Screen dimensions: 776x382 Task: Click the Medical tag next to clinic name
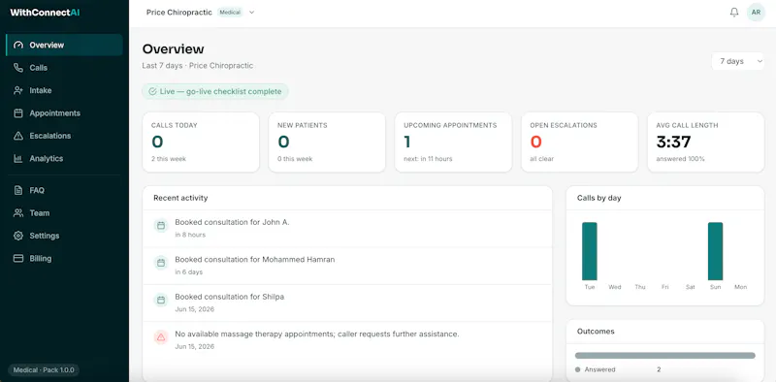click(230, 13)
